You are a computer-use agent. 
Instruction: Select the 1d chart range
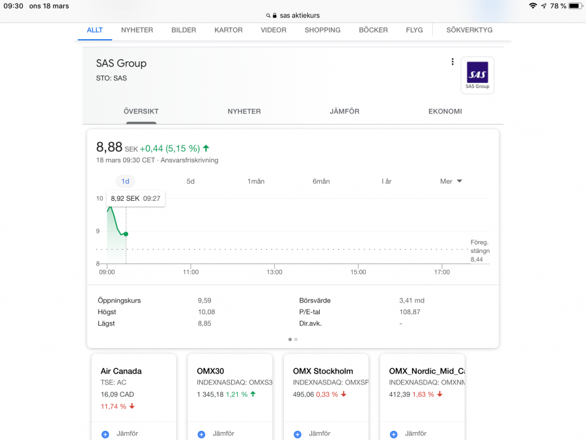click(125, 181)
